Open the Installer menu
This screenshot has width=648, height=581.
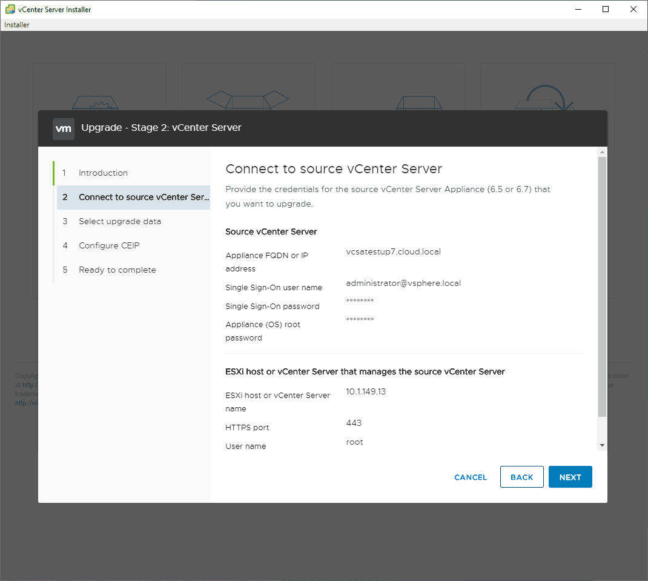tap(17, 25)
